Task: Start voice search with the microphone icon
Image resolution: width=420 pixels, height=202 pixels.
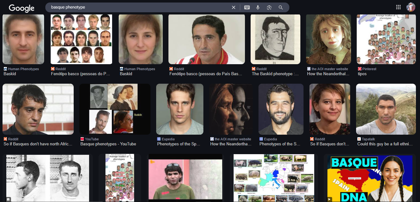Action: pyautogui.click(x=258, y=8)
